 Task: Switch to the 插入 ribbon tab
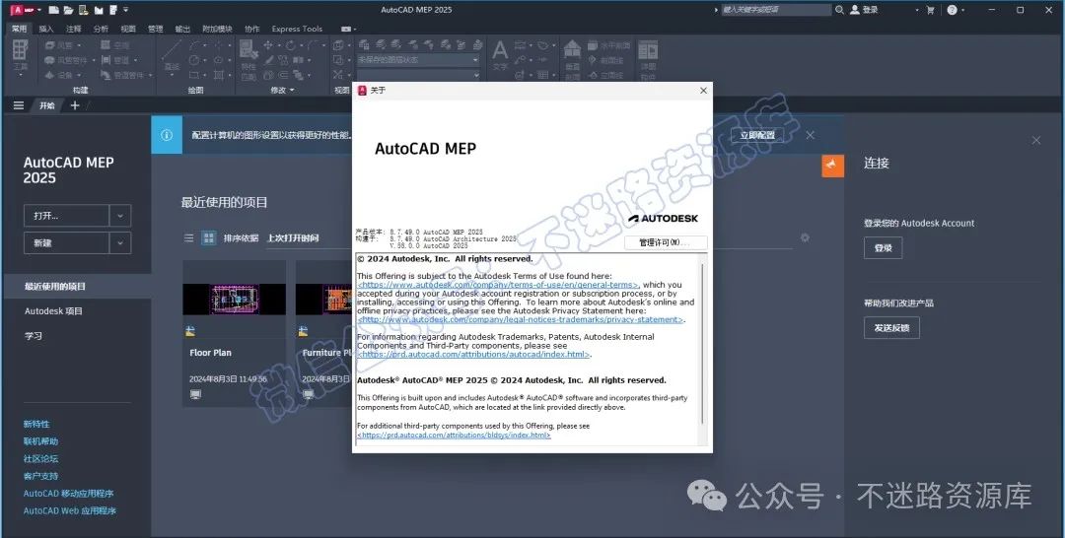pos(46,29)
